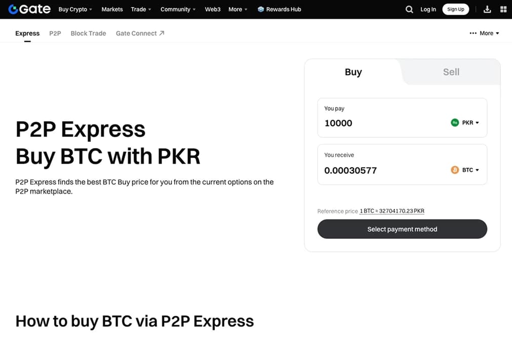Click the orange Bitcoin coin icon
Screen dimensions: 512x337
(x=455, y=170)
